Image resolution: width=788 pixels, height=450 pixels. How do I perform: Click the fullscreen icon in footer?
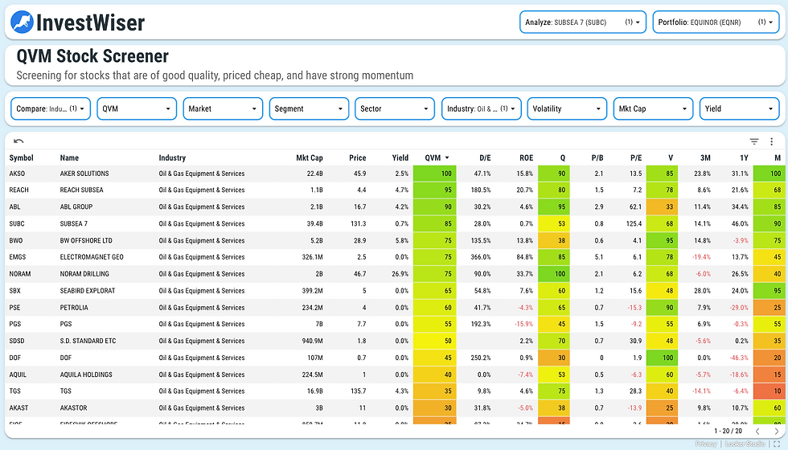point(777,444)
